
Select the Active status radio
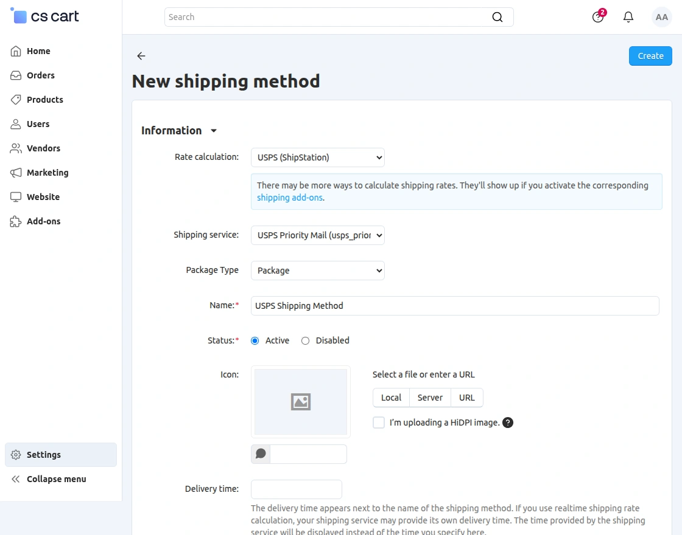(255, 341)
